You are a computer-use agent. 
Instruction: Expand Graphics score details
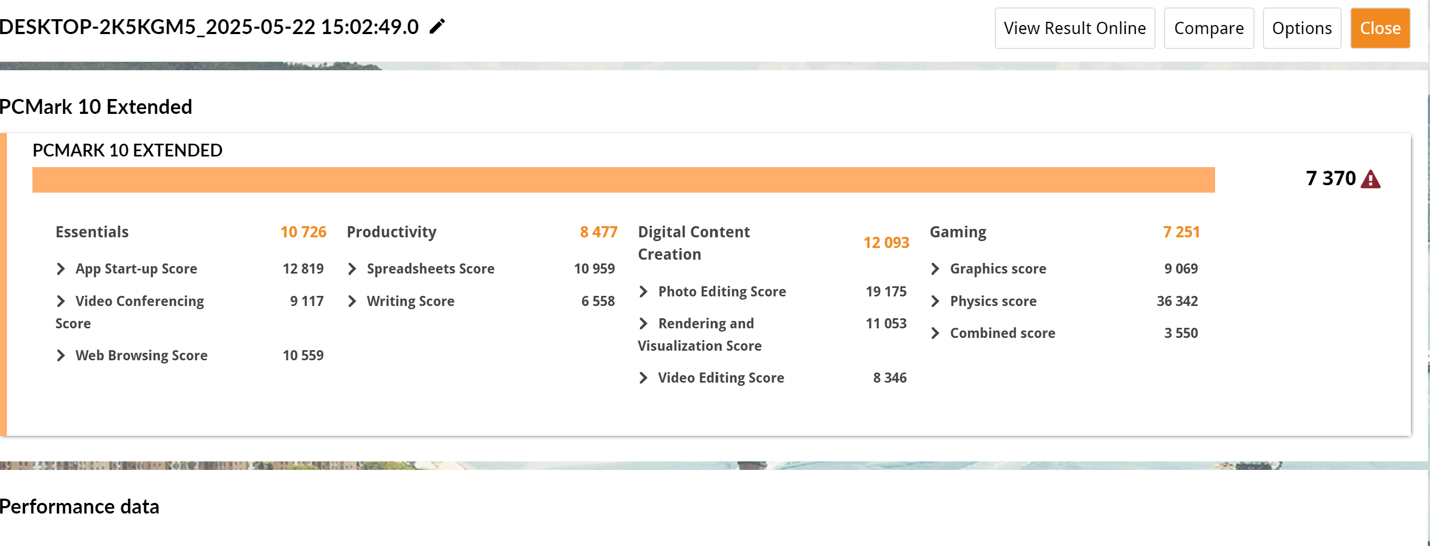pos(935,269)
